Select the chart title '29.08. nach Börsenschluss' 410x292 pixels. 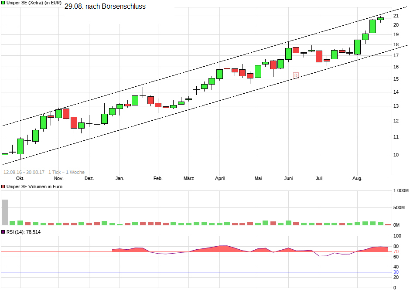105,6
